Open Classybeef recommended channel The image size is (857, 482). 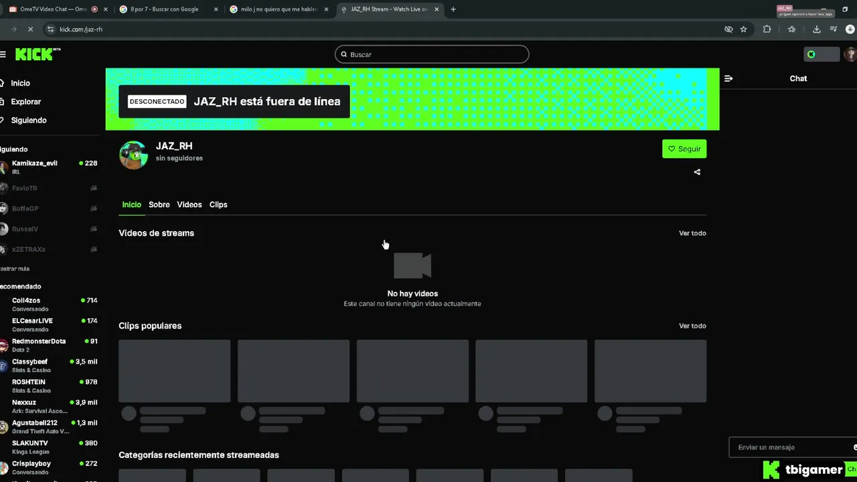coord(49,366)
